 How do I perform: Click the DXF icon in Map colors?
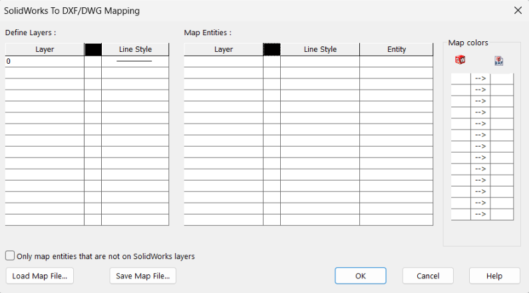499,60
